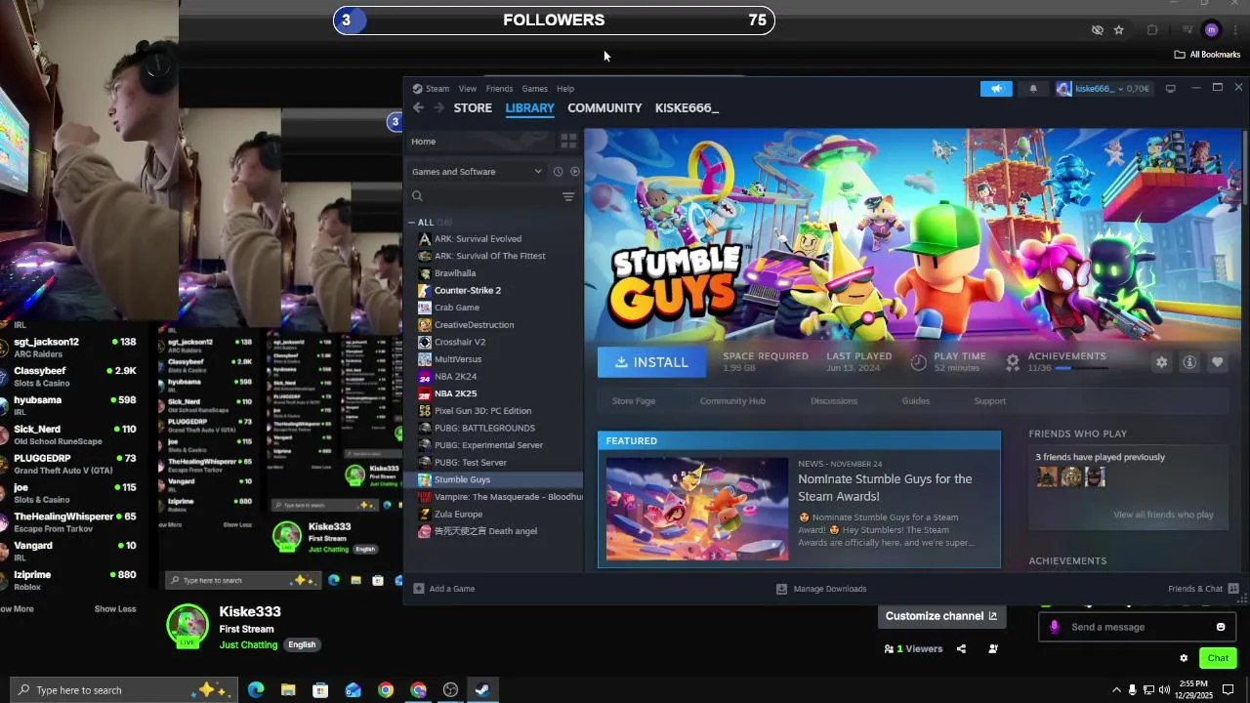
Task: Open Stumble Guys Store Page link
Action: [x=633, y=401]
